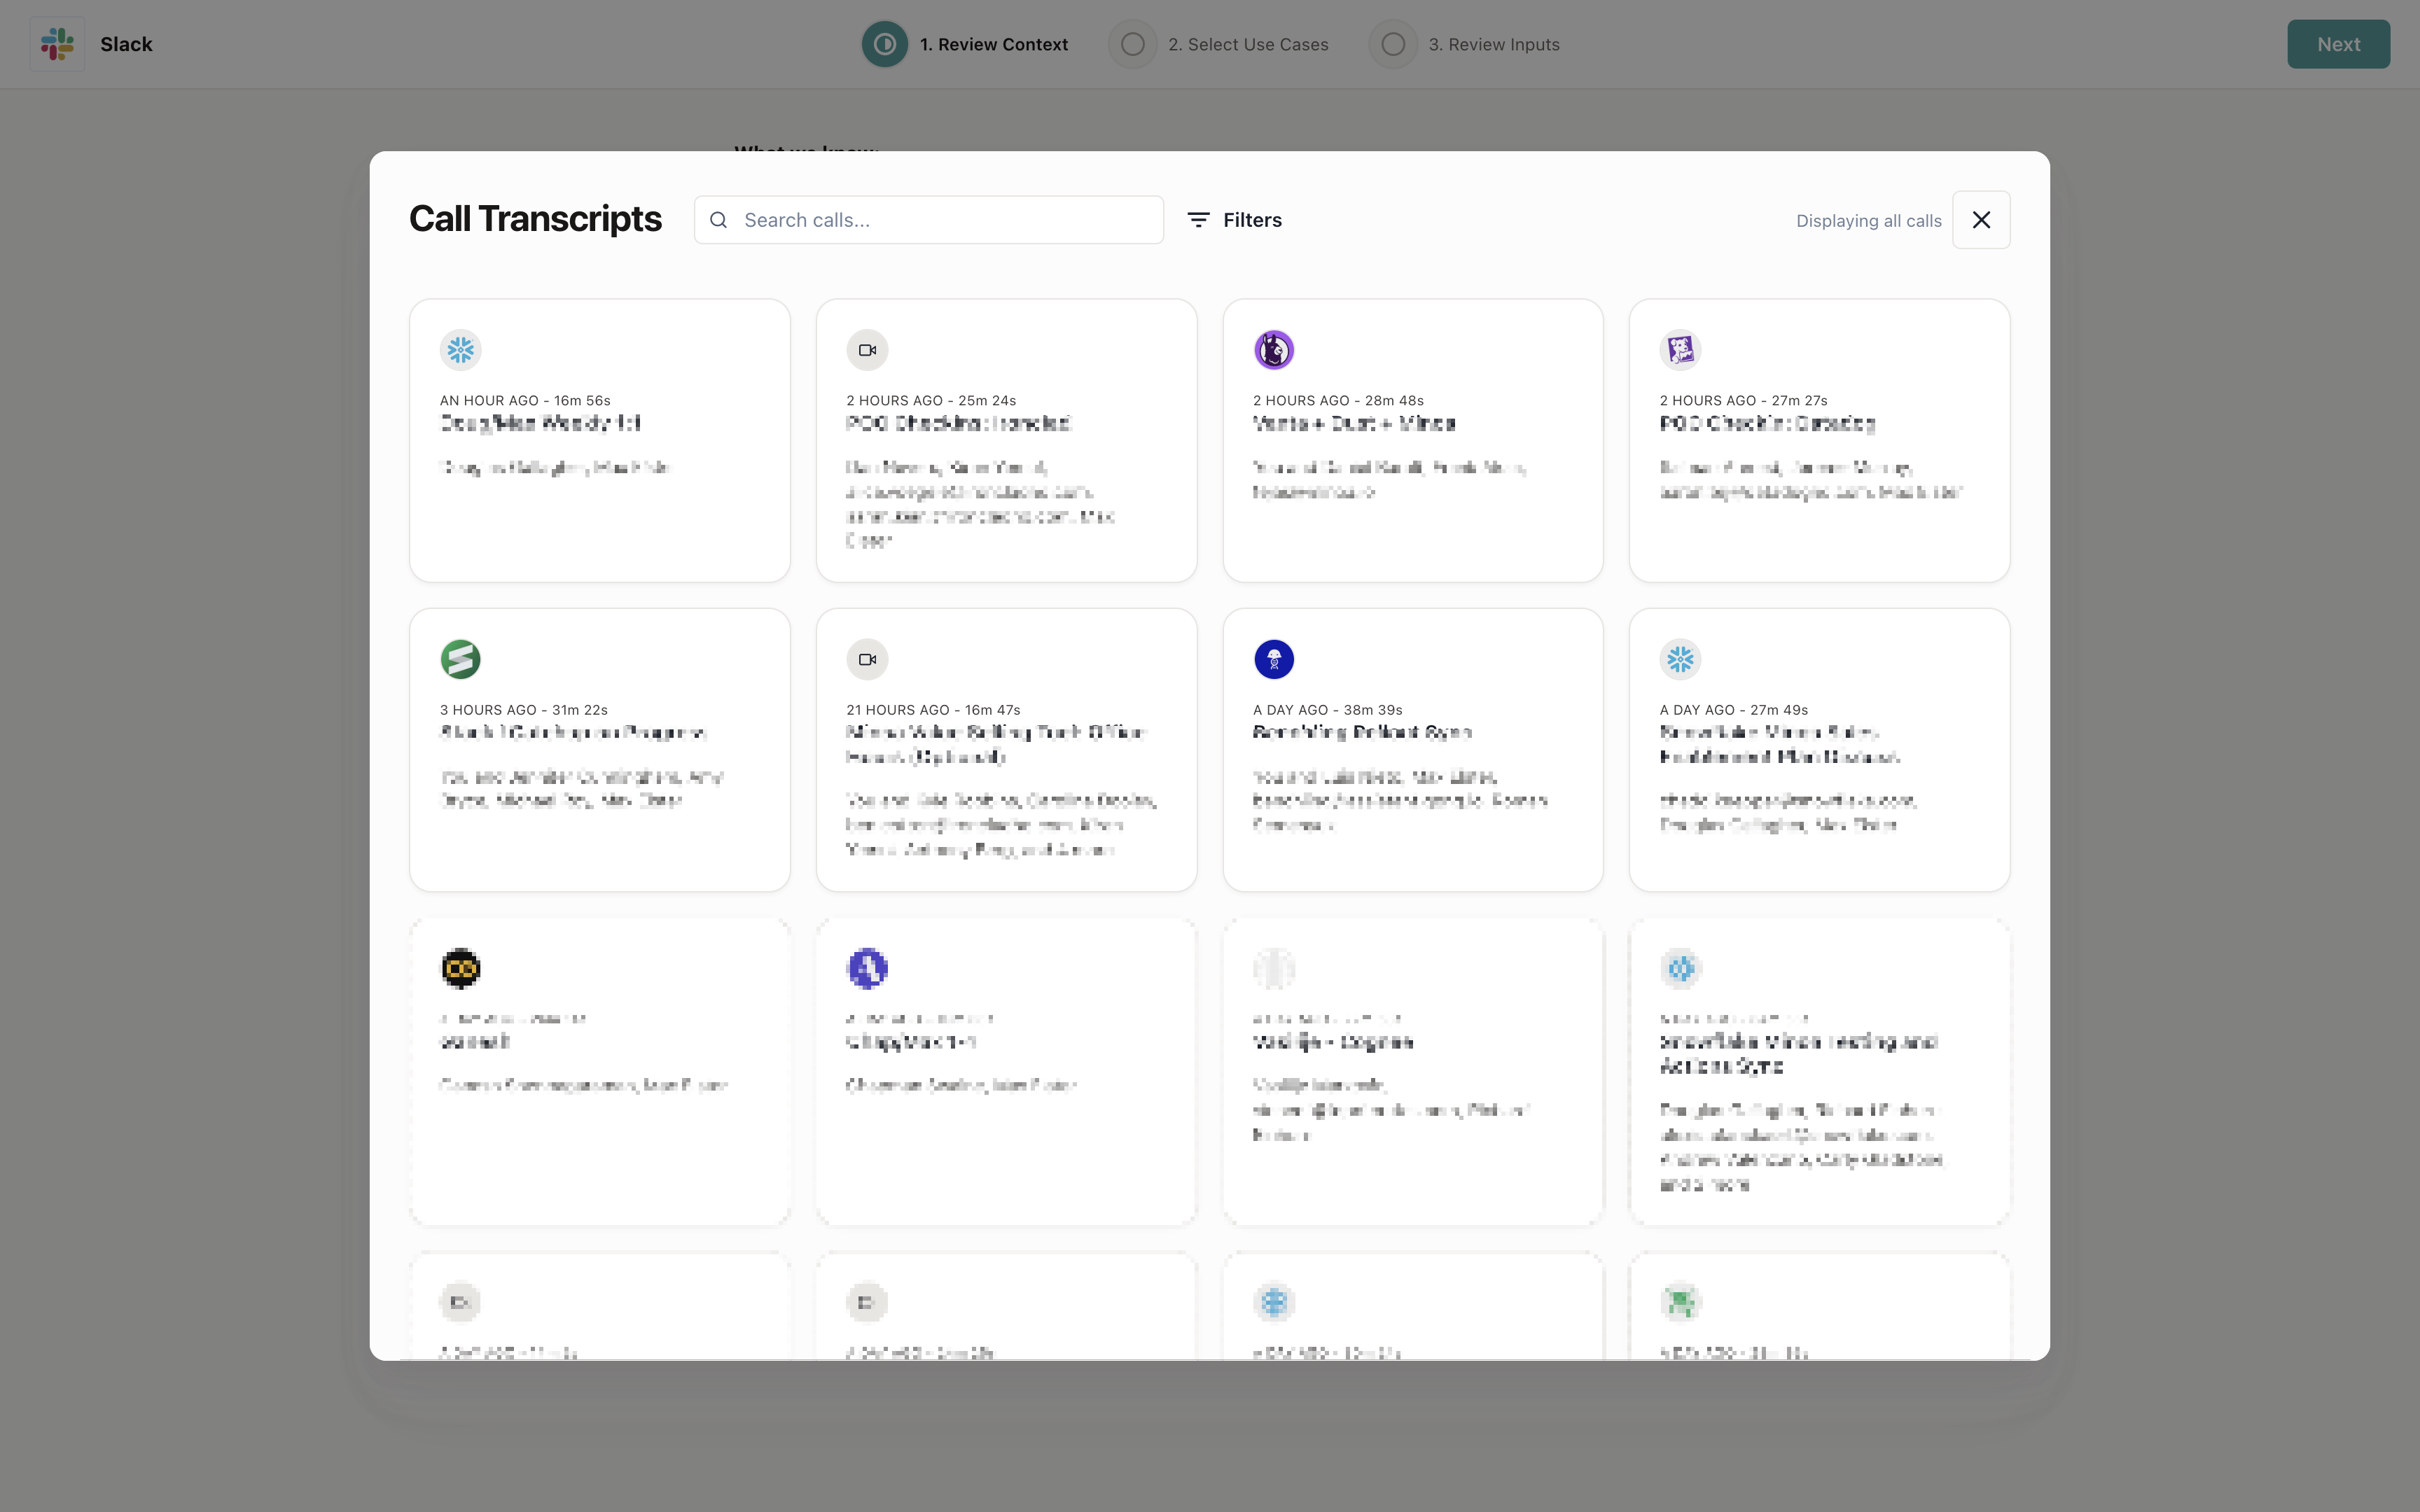Click the search magnifier icon

(x=718, y=220)
